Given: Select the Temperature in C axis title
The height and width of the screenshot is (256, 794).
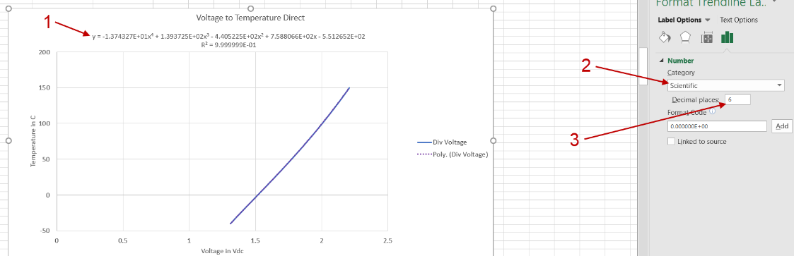Looking at the screenshot, I should click(33, 140).
